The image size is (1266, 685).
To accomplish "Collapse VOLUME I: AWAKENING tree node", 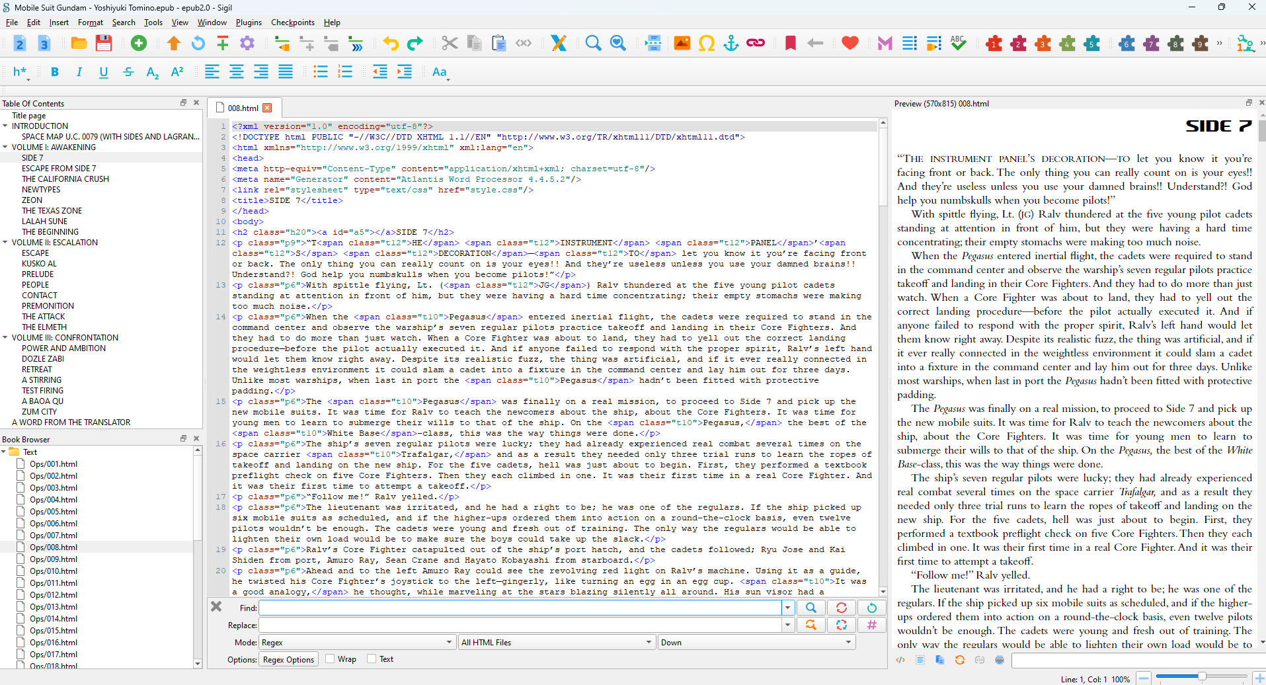I will tap(5, 147).
